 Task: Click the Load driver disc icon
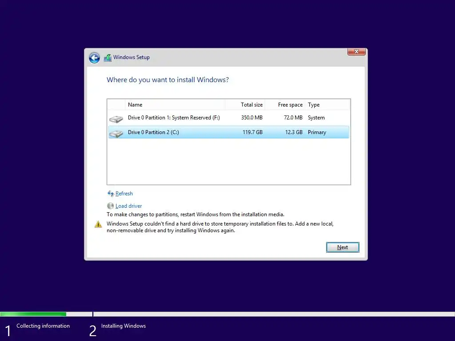(110, 206)
